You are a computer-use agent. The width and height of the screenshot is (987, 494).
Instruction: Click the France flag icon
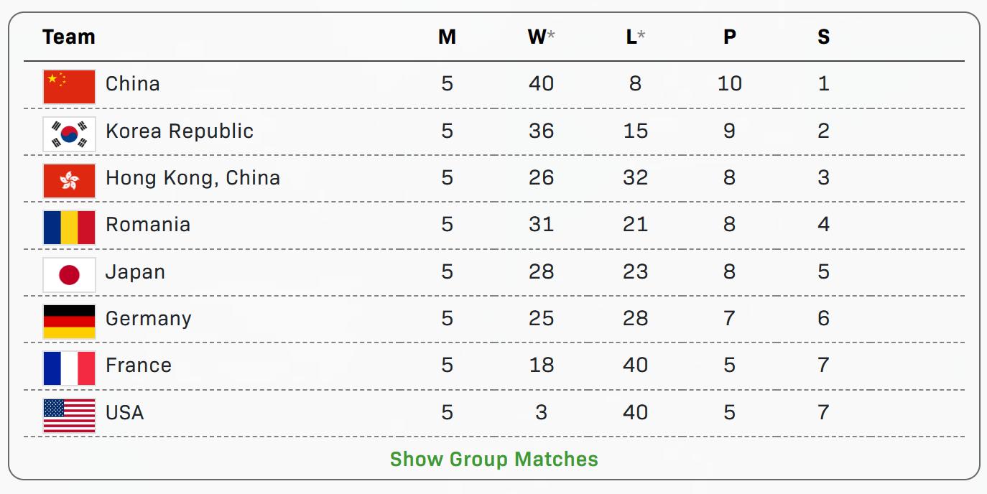69,368
